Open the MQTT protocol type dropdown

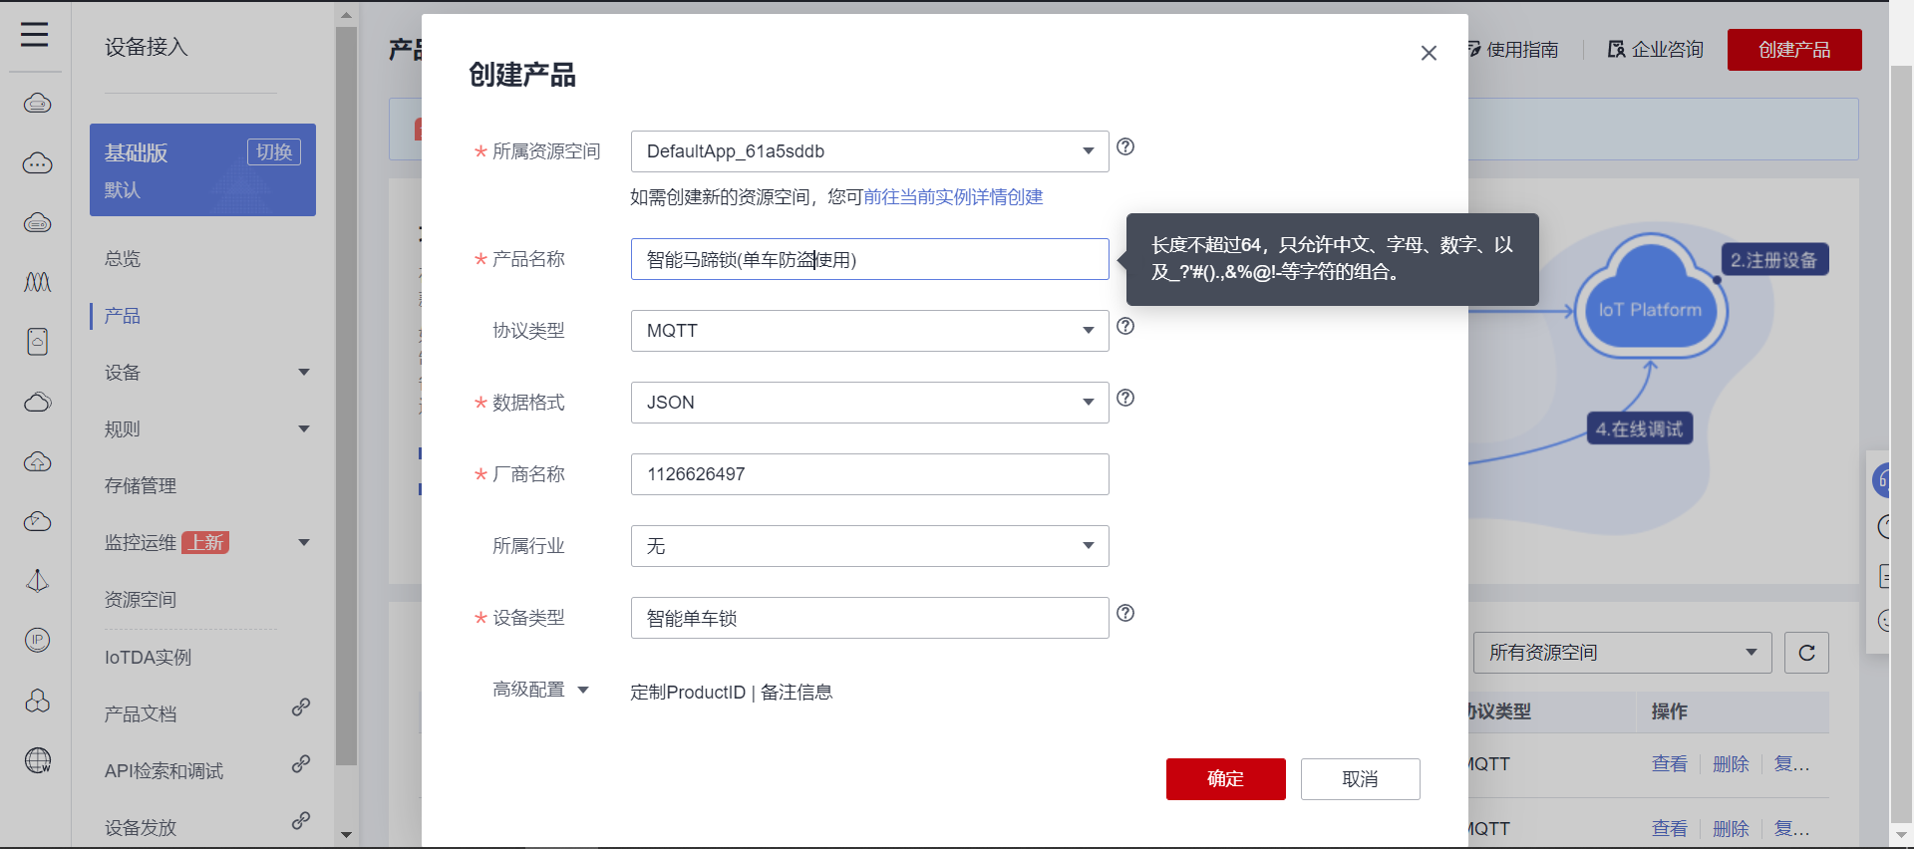click(x=869, y=331)
